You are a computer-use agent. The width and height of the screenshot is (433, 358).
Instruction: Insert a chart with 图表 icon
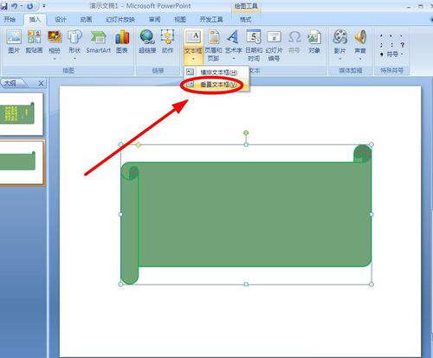[x=122, y=42]
